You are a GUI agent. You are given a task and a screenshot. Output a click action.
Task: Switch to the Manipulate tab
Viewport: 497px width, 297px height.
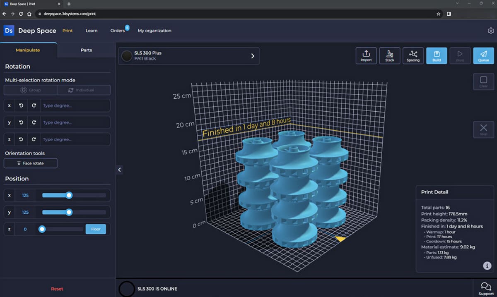coord(28,50)
